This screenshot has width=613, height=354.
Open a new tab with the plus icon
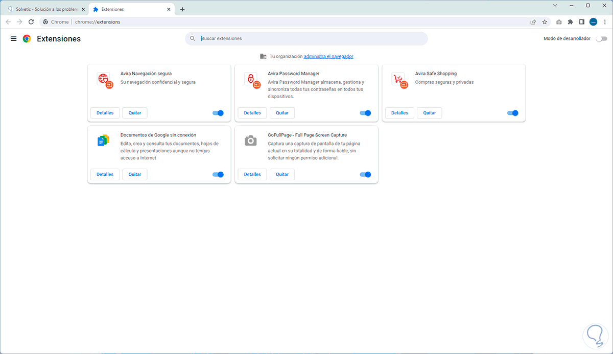(x=182, y=9)
